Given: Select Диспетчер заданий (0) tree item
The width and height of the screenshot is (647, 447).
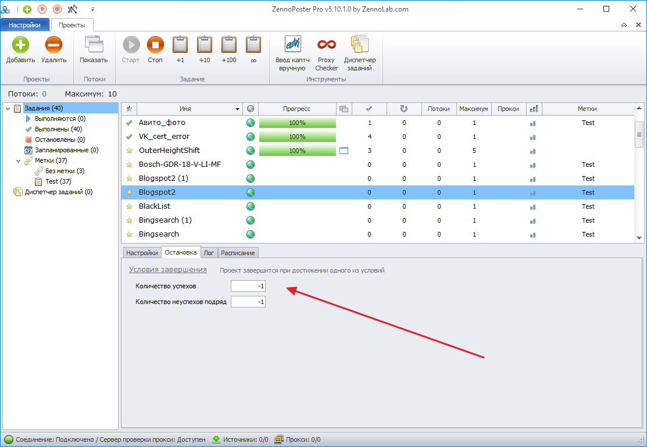Looking at the screenshot, I should pyautogui.click(x=59, y=192).
